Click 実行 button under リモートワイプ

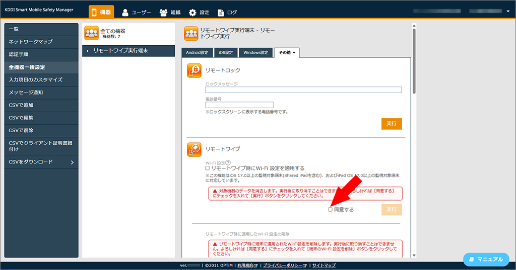[392, 210]
